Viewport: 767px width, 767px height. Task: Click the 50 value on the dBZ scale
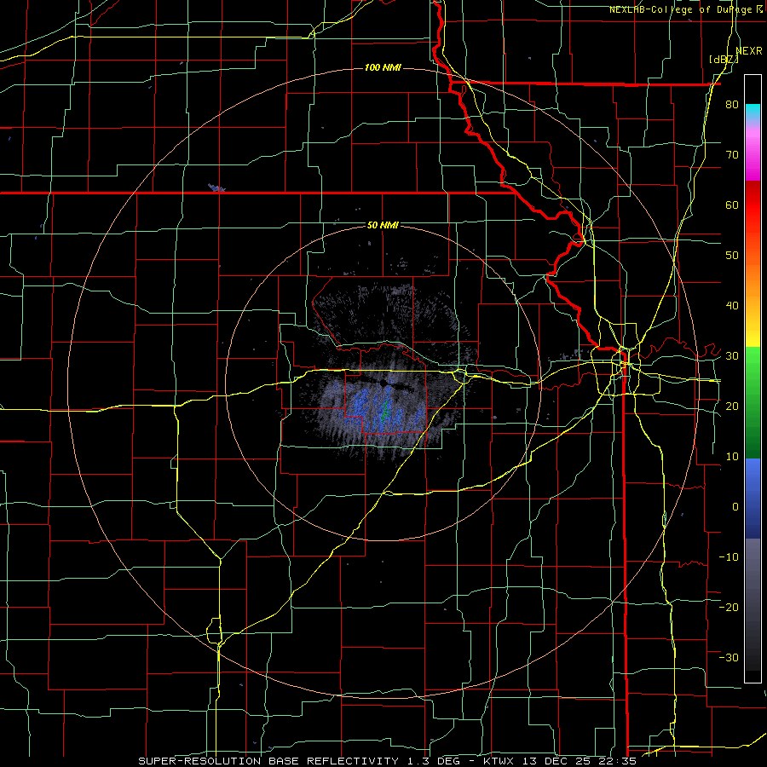[x=732, y=256]
